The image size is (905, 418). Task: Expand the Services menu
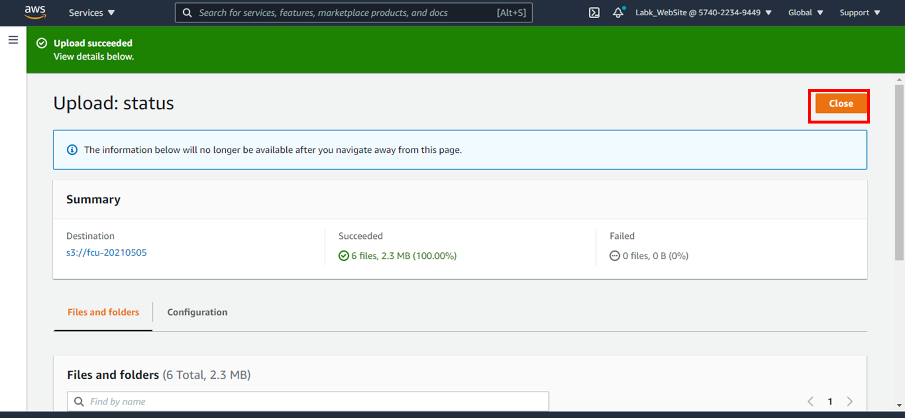click(x=92, y=13)
